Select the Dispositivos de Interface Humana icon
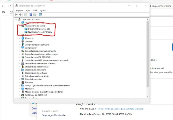 pyautogui.click(x=23, y=63)
